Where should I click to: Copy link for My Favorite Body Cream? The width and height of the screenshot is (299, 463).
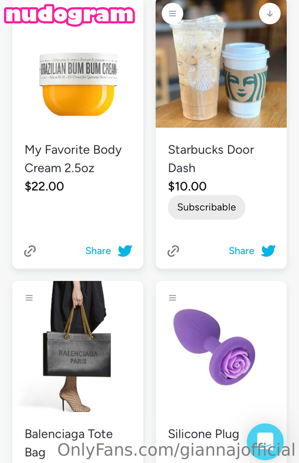(x=30, y=251)
